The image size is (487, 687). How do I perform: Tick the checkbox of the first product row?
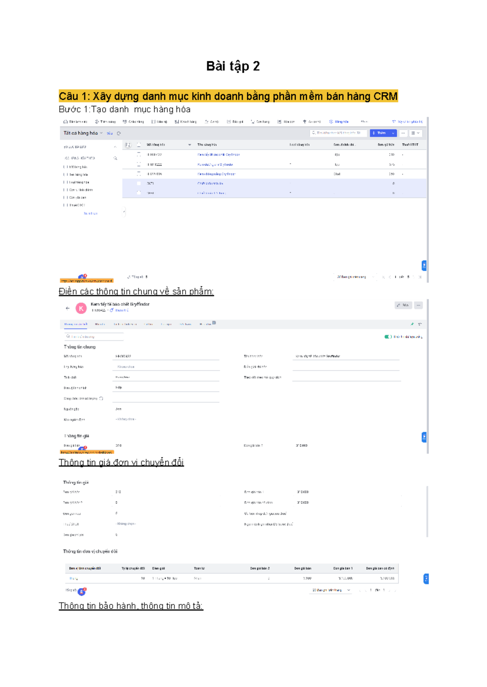click(x=139, y=155)
